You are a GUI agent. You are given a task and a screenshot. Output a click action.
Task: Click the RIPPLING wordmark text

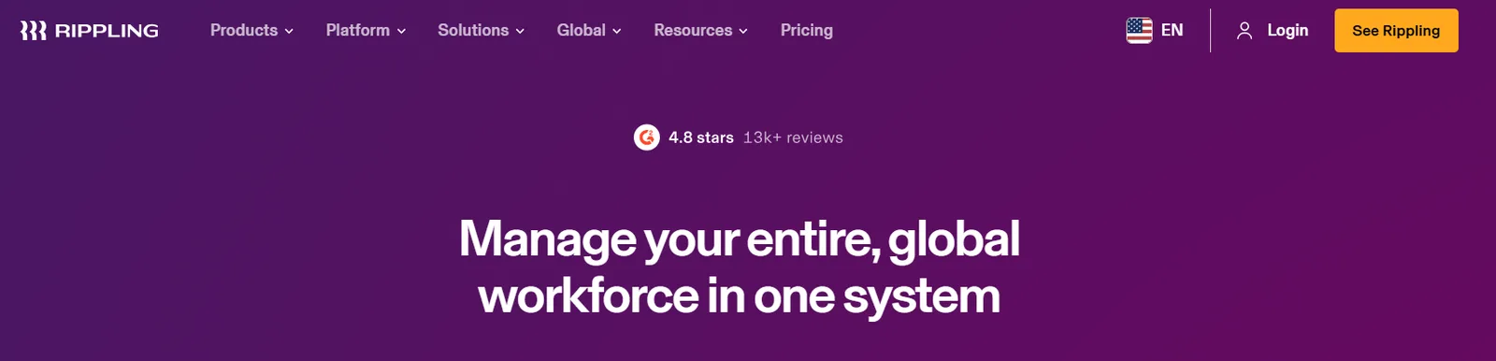click(107, 31)
